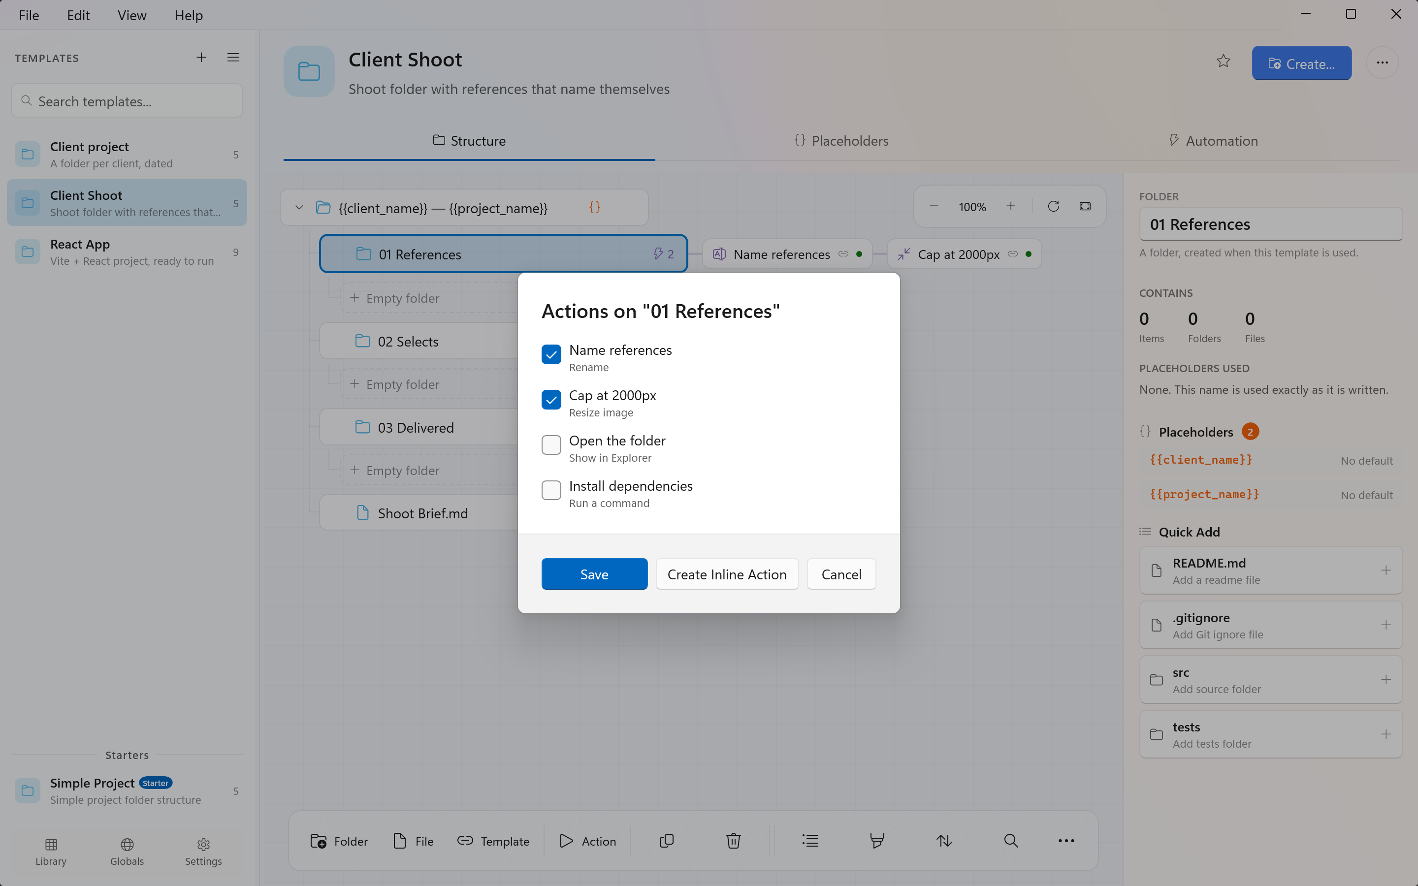
Task: Open the Library view
Action: [51, 852]
